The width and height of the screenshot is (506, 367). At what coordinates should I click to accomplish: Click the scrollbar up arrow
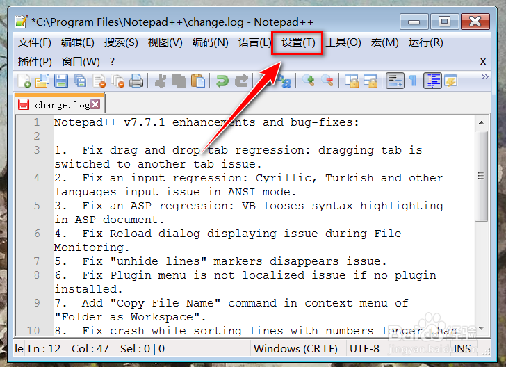tap(481, 123)
